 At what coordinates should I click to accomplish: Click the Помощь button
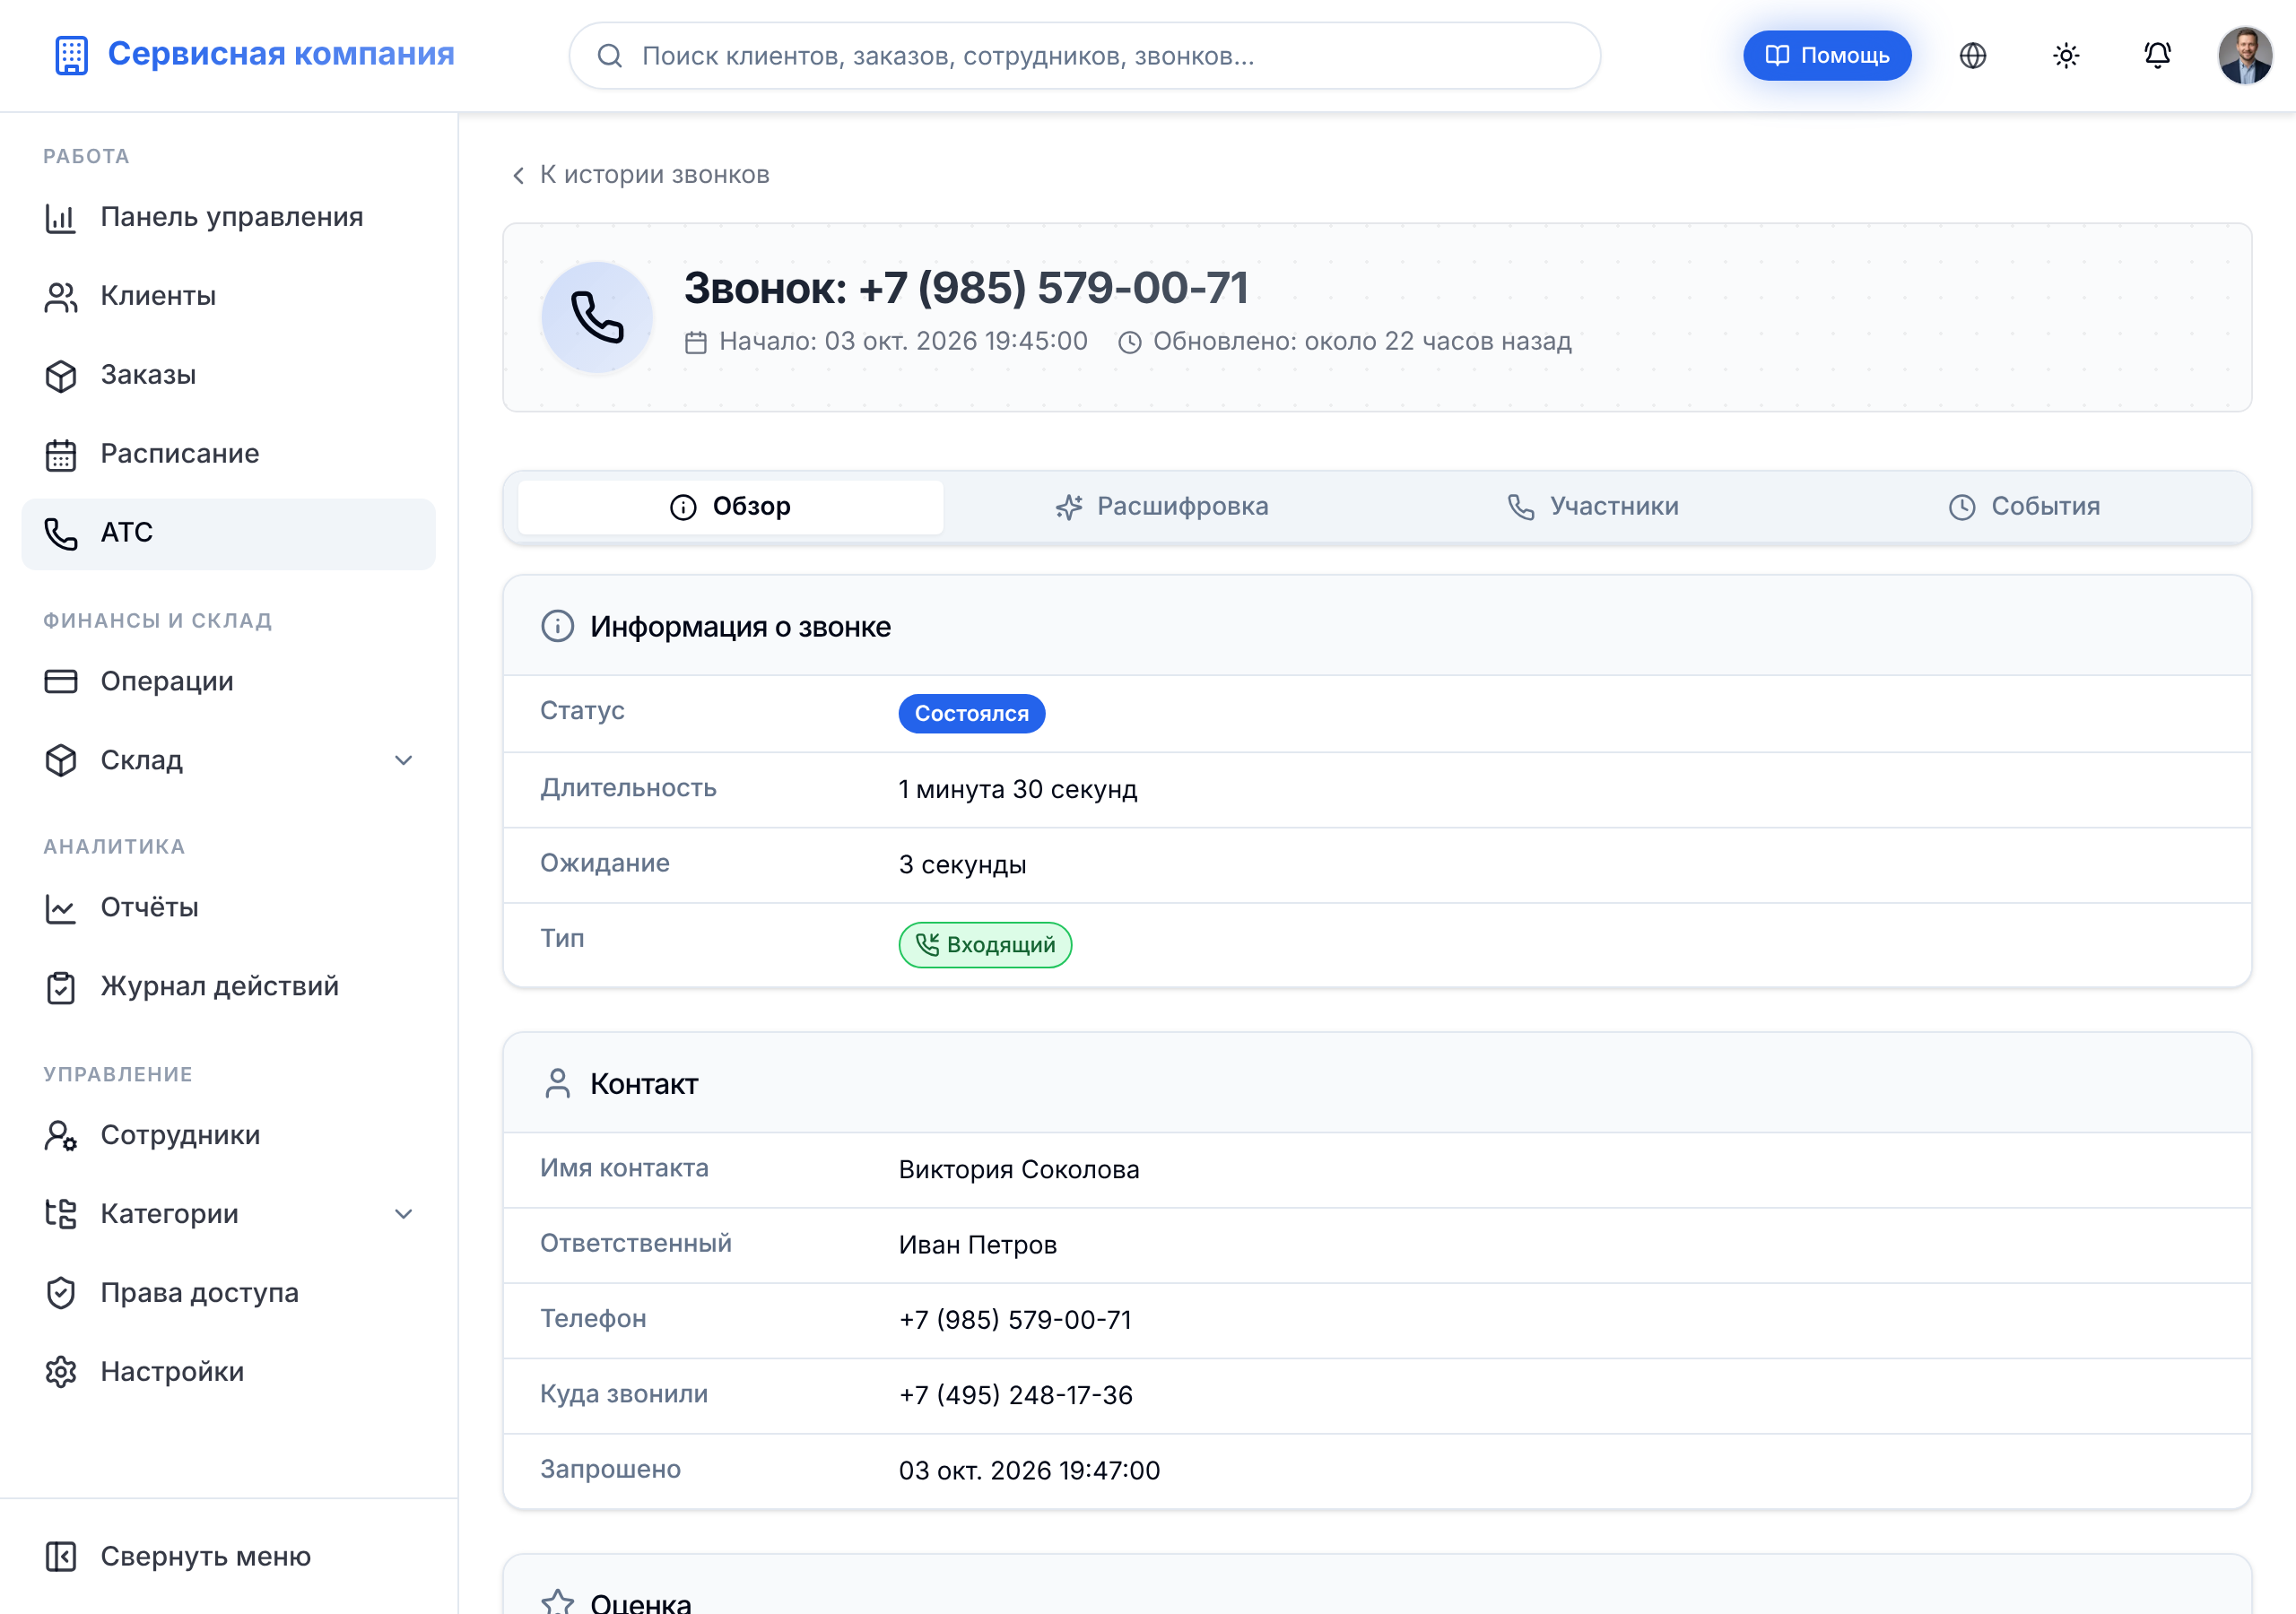pyautogui.click(x=1827, y=56)
